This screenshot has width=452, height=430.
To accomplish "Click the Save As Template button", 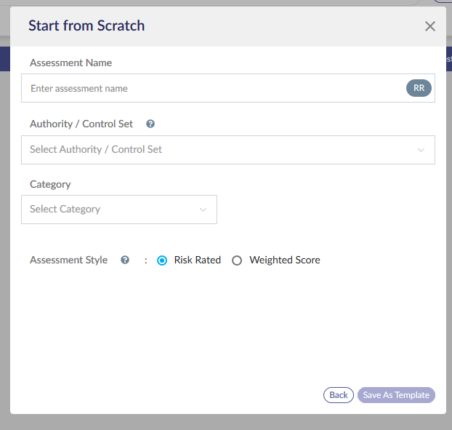I will [396, 395].
